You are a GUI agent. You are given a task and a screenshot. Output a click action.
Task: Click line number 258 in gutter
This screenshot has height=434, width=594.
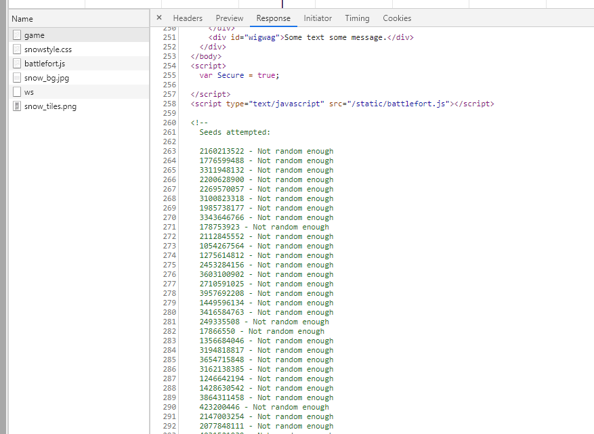(x=169, y=104)
